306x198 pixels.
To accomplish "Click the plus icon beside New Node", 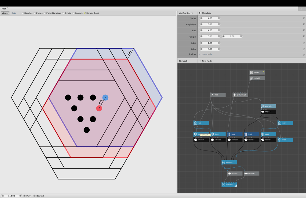I will click(200, 61).
